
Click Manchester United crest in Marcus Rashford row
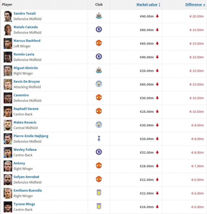pyautogui.click(x=99, y=43)
